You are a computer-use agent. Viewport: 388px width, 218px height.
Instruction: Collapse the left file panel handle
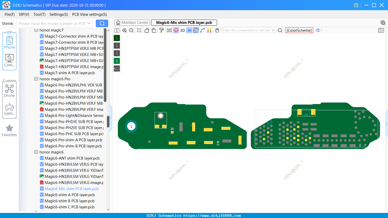coord(111,117)
